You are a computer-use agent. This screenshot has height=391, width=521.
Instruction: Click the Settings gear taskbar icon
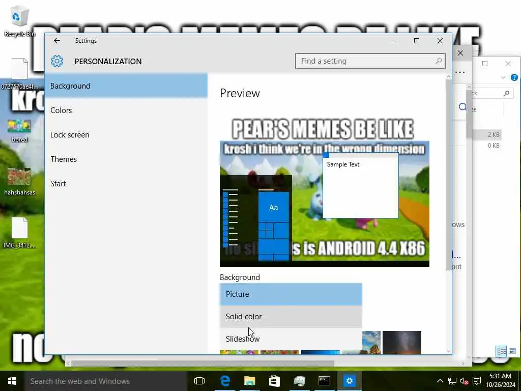click(x=349, y=381)
